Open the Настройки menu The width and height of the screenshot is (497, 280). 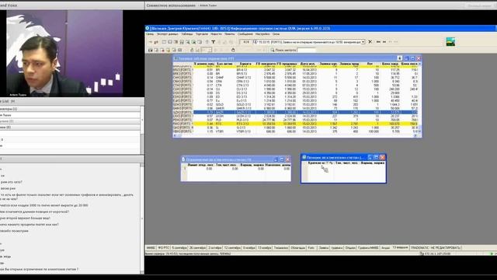click(262, 34)
